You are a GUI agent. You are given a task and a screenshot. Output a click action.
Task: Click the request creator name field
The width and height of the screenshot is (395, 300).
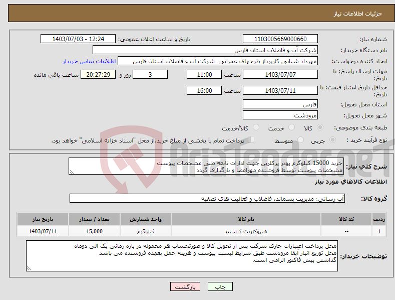pyautogui.click(x=218, y=61)
